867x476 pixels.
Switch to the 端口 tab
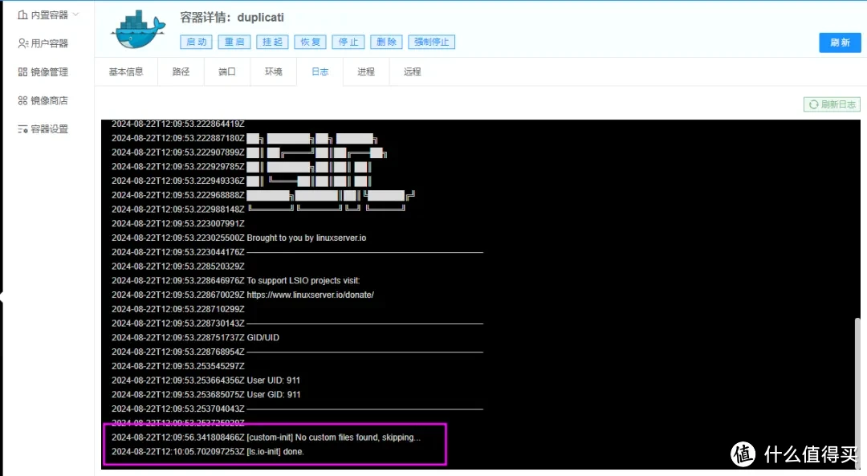(x=226, y=72)
